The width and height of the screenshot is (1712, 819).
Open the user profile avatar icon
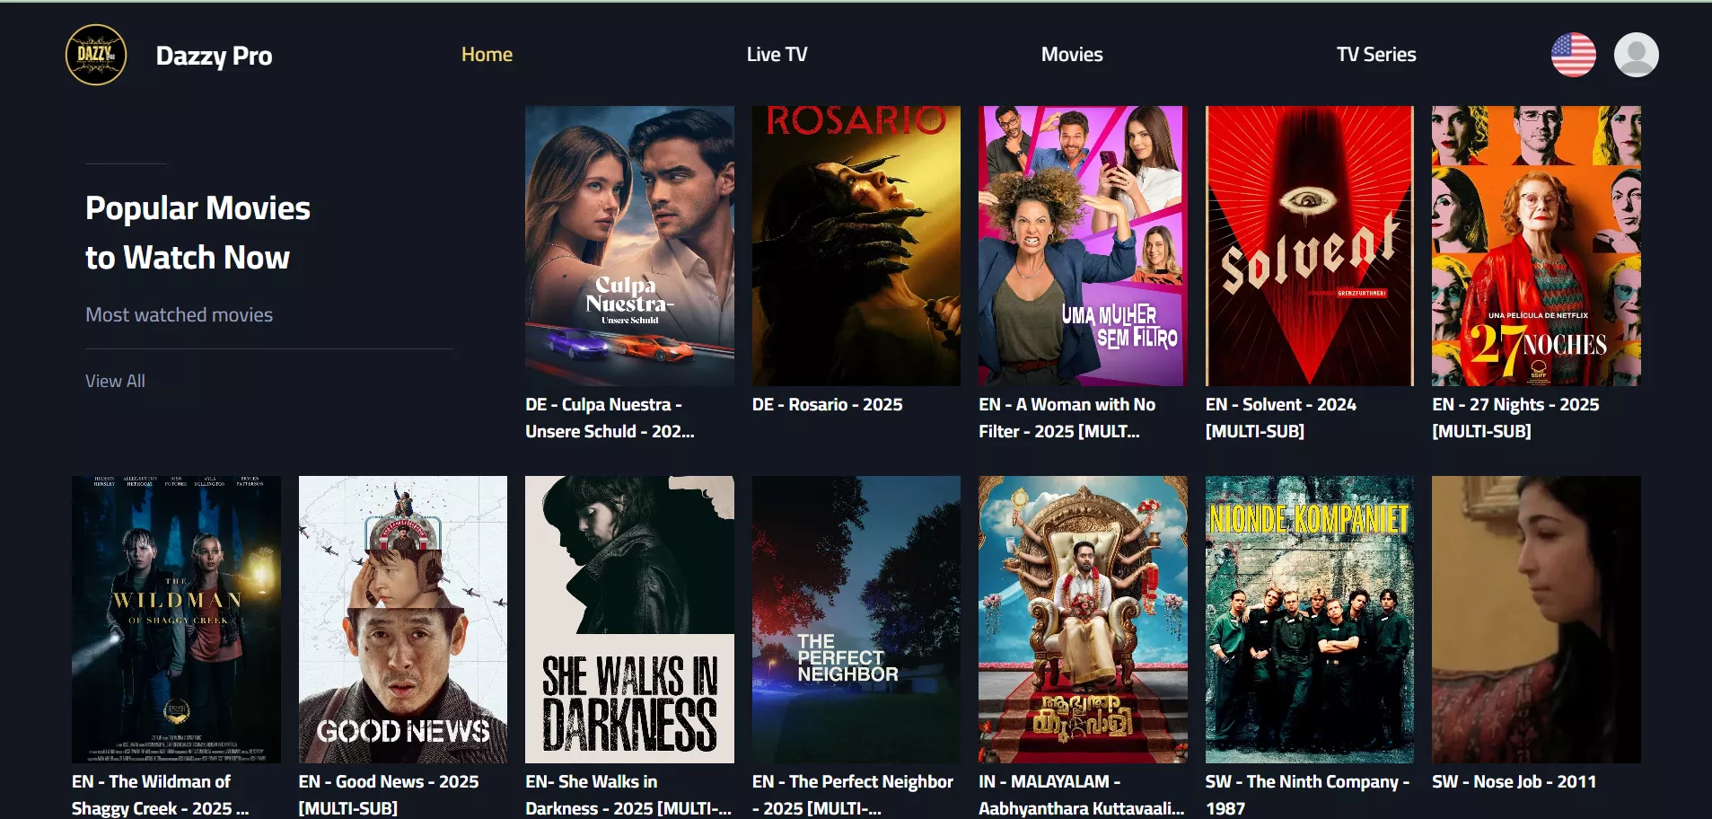coord(1636,55)
